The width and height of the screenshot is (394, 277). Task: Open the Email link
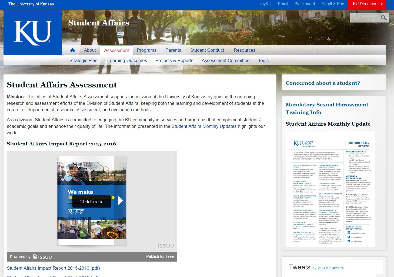pyautogui.click(x=283, y=4)
